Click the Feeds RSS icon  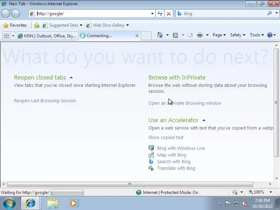(x=175, y=35)
